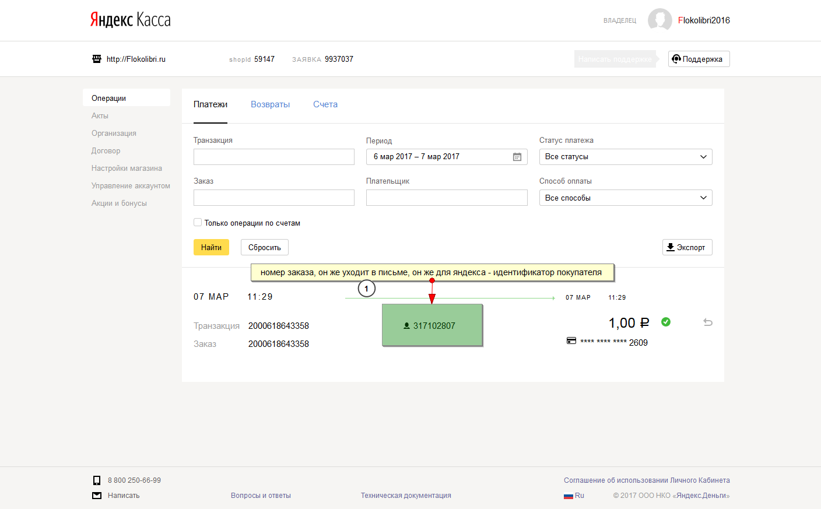The height and width of the screenshot is (509, 821).
Task: Open the Техническая документация link
Action: [406, 496]
